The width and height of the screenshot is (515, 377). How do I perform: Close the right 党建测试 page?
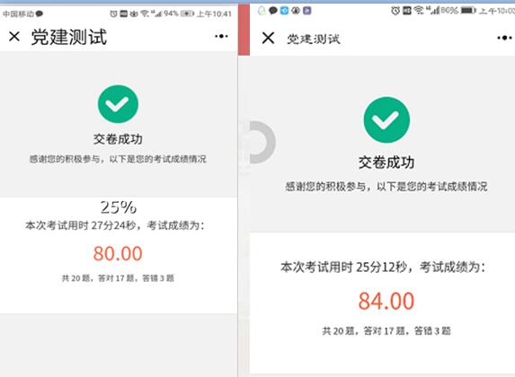pos(268,38)
